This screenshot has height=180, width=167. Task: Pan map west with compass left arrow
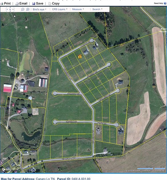click(7, 9)
